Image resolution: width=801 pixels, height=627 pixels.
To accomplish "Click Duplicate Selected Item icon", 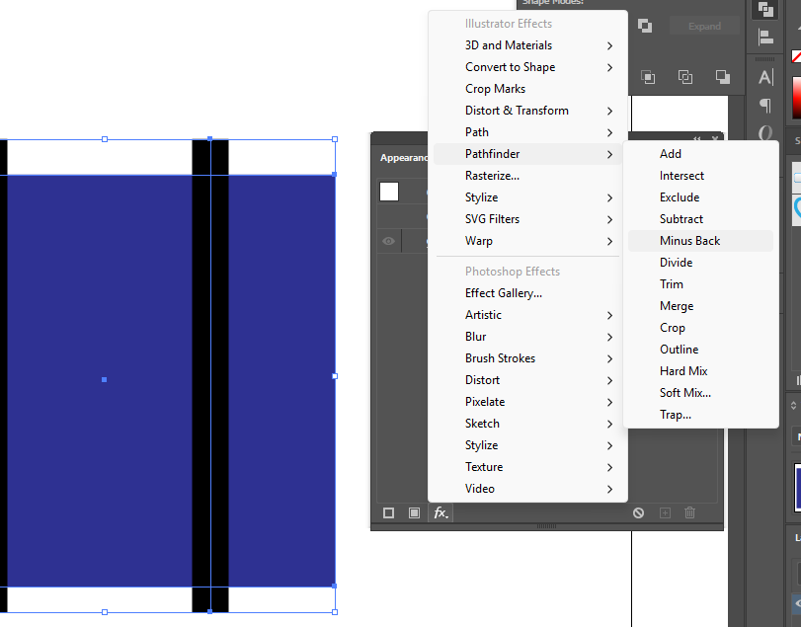I will (665, 512).
